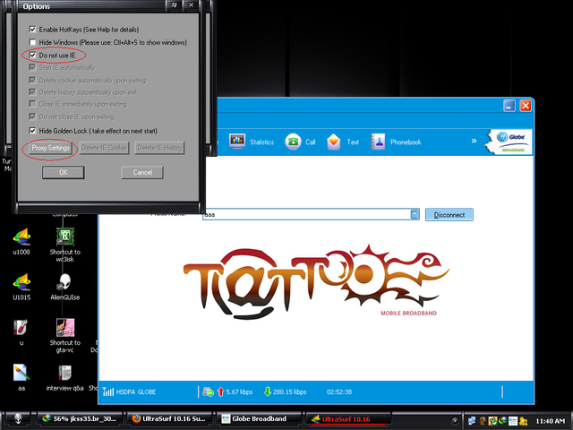Viewport: 573px width, 430px height.
Task: Open the Phonebook icon
Action: tap(378, 142)
